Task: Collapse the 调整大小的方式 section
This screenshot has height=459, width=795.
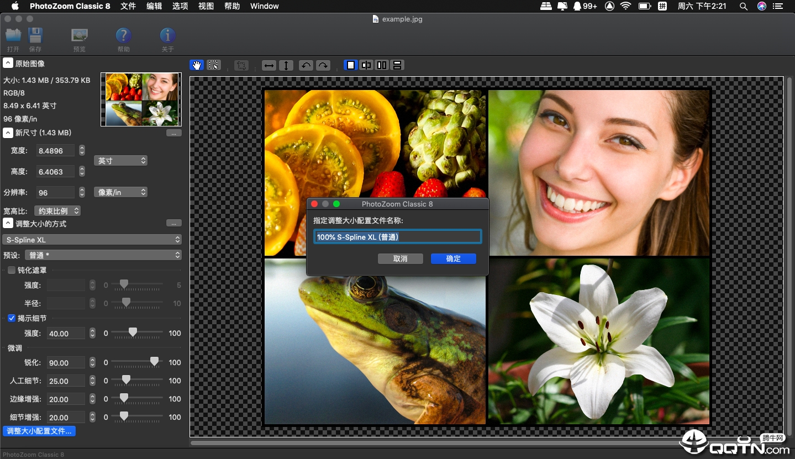Action: point(8,224)
